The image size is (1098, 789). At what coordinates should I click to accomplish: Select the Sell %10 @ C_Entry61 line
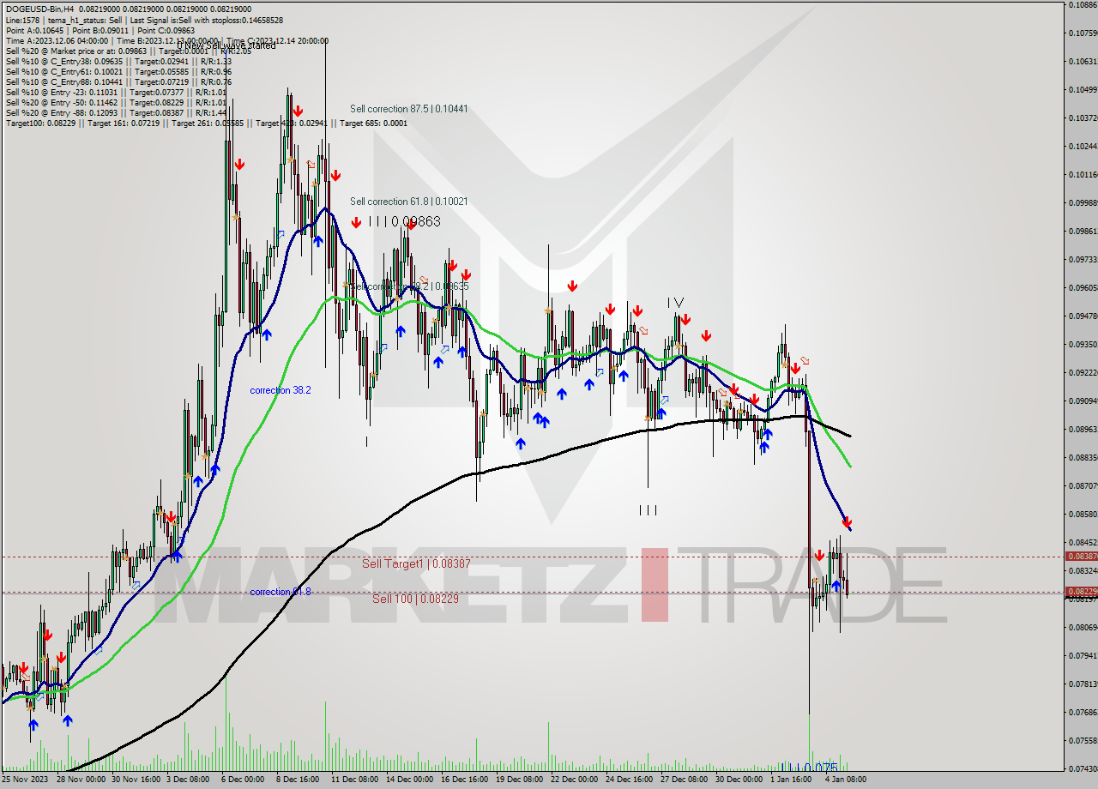[x=118, y=71]
